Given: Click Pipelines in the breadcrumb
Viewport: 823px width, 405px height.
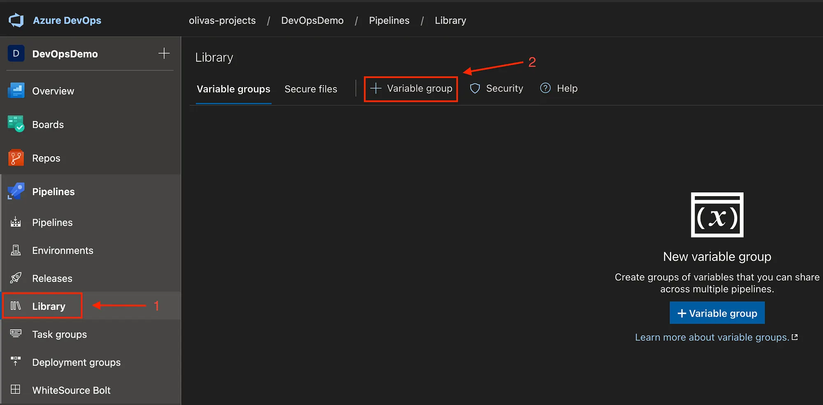Looking at the screenshot, I should 389,21.
